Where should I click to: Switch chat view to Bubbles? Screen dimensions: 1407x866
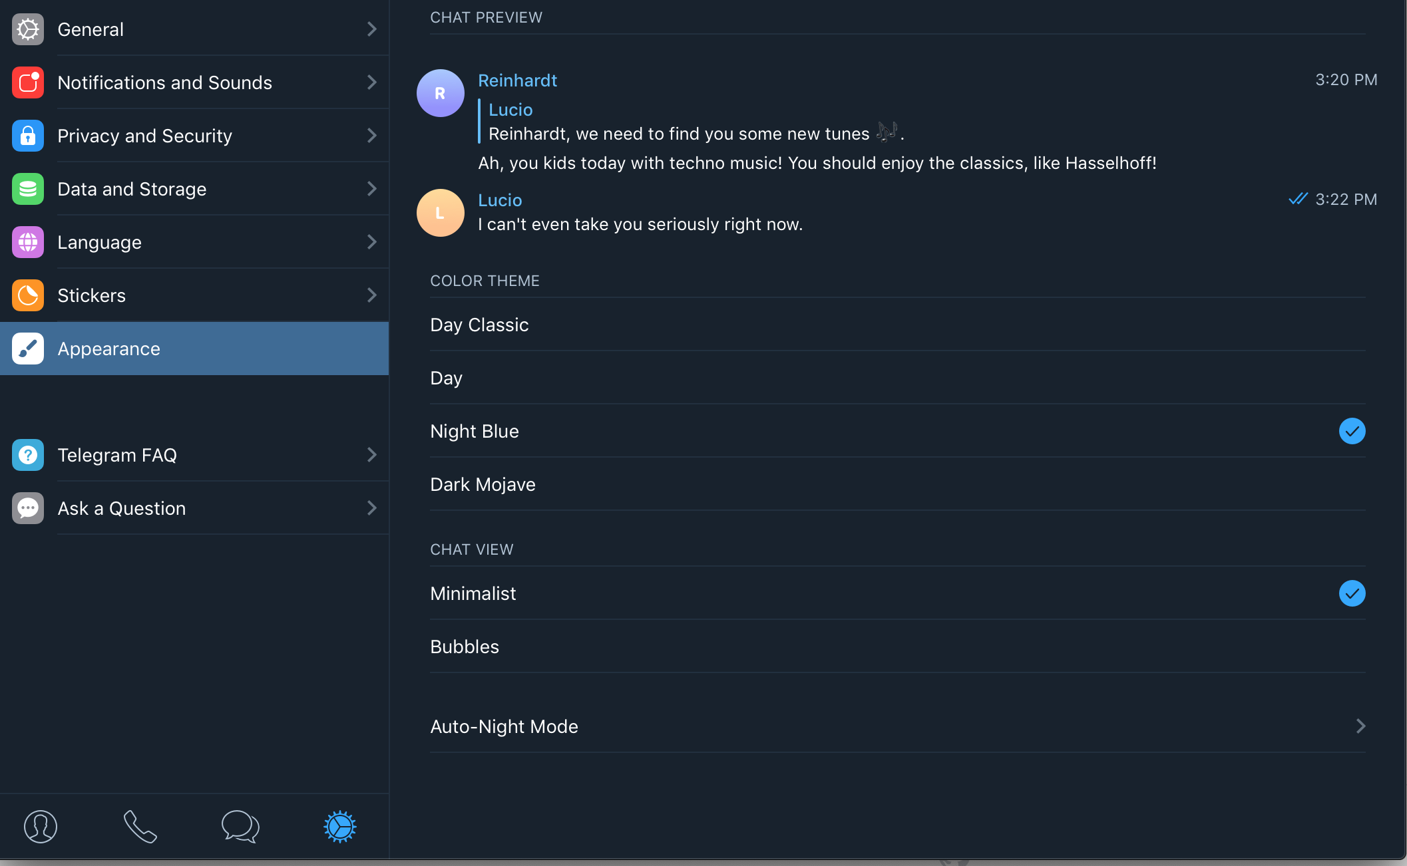pos(465,647)
